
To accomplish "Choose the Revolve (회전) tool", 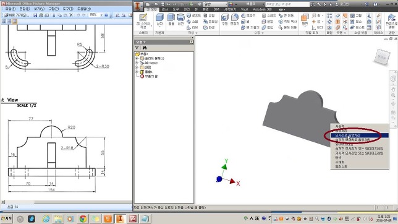I will [x=180, y=19].
